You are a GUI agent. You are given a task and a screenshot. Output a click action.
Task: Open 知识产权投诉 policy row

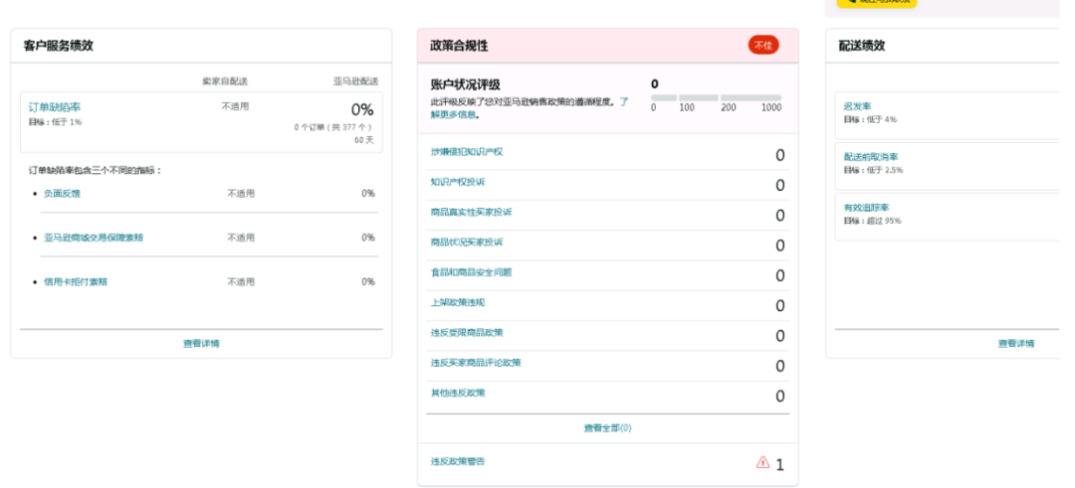458,182
